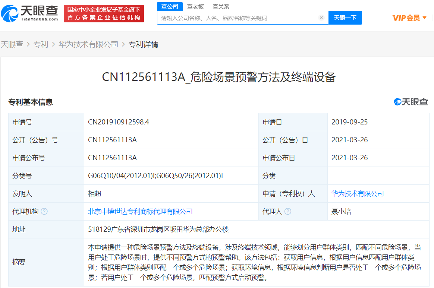Show help for 代理机构 question mark icon
The width and height of the screenshot is (434, 288).
pos(44,211)
